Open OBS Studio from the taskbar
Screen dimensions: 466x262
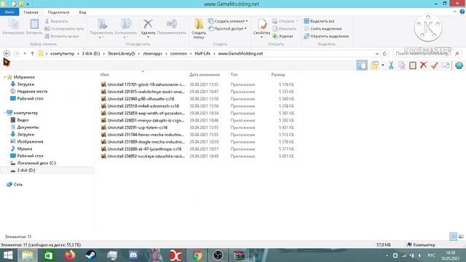tap(218, 255)
